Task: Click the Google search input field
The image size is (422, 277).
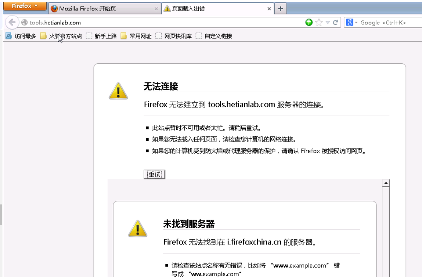Action: point(390,22)
